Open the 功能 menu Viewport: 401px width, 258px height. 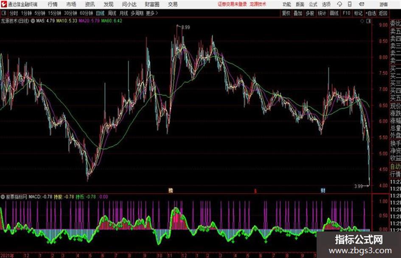(287, 4)
